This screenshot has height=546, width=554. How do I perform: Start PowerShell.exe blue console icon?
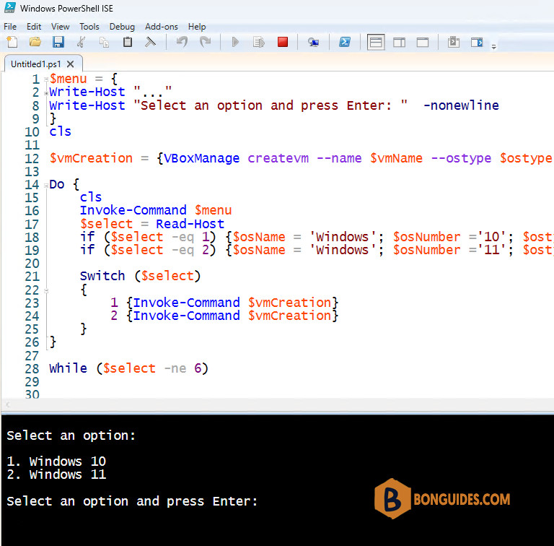[345, 42]
